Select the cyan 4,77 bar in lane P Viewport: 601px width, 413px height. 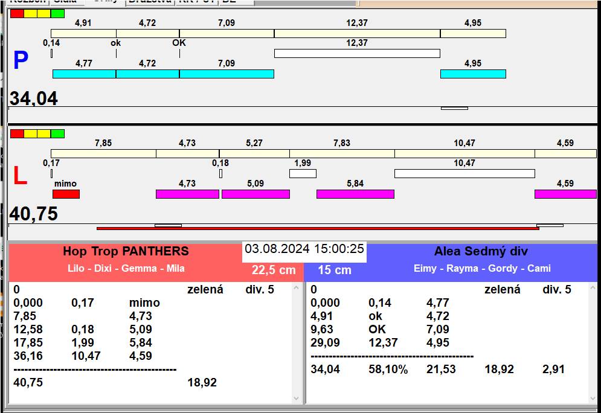[84, 74]
